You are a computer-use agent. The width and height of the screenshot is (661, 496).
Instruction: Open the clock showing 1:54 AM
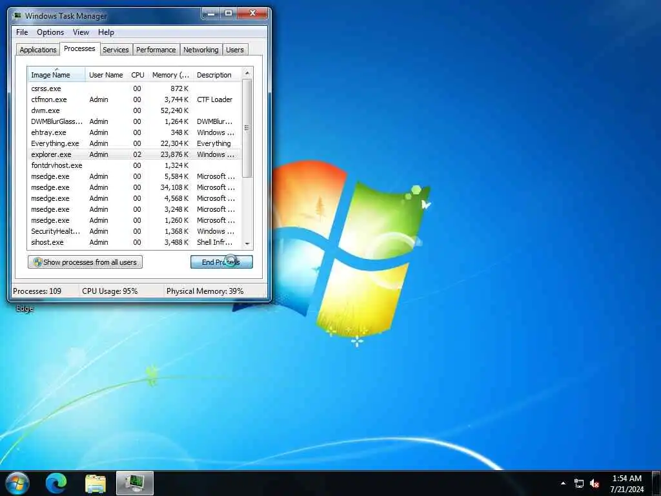click(627, 483)
